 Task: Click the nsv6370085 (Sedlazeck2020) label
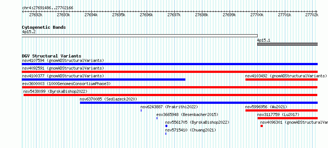[108, 99]
